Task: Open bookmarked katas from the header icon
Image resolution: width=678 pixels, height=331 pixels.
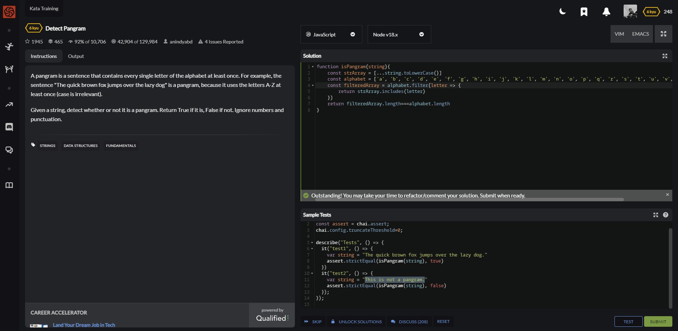Action: tap(584, 12)
